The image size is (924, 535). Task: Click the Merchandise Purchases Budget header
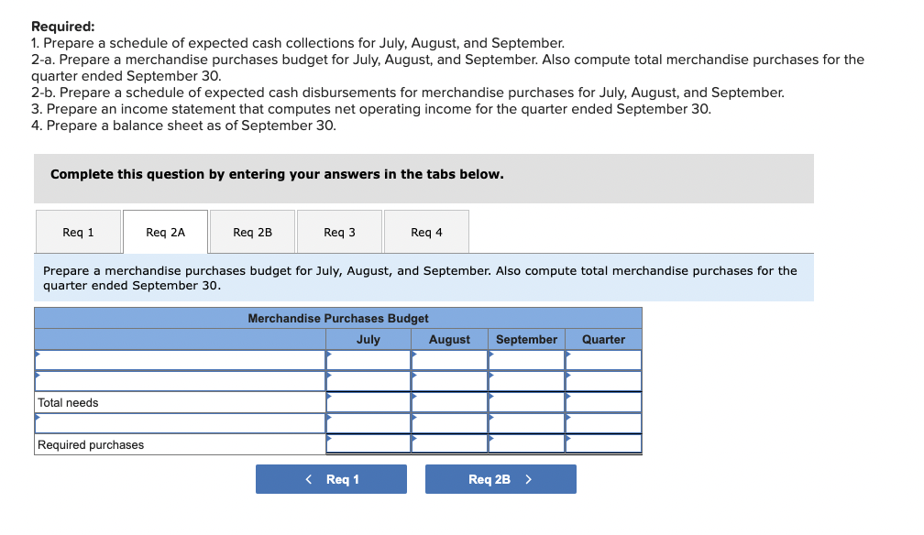tap(337, 318)
